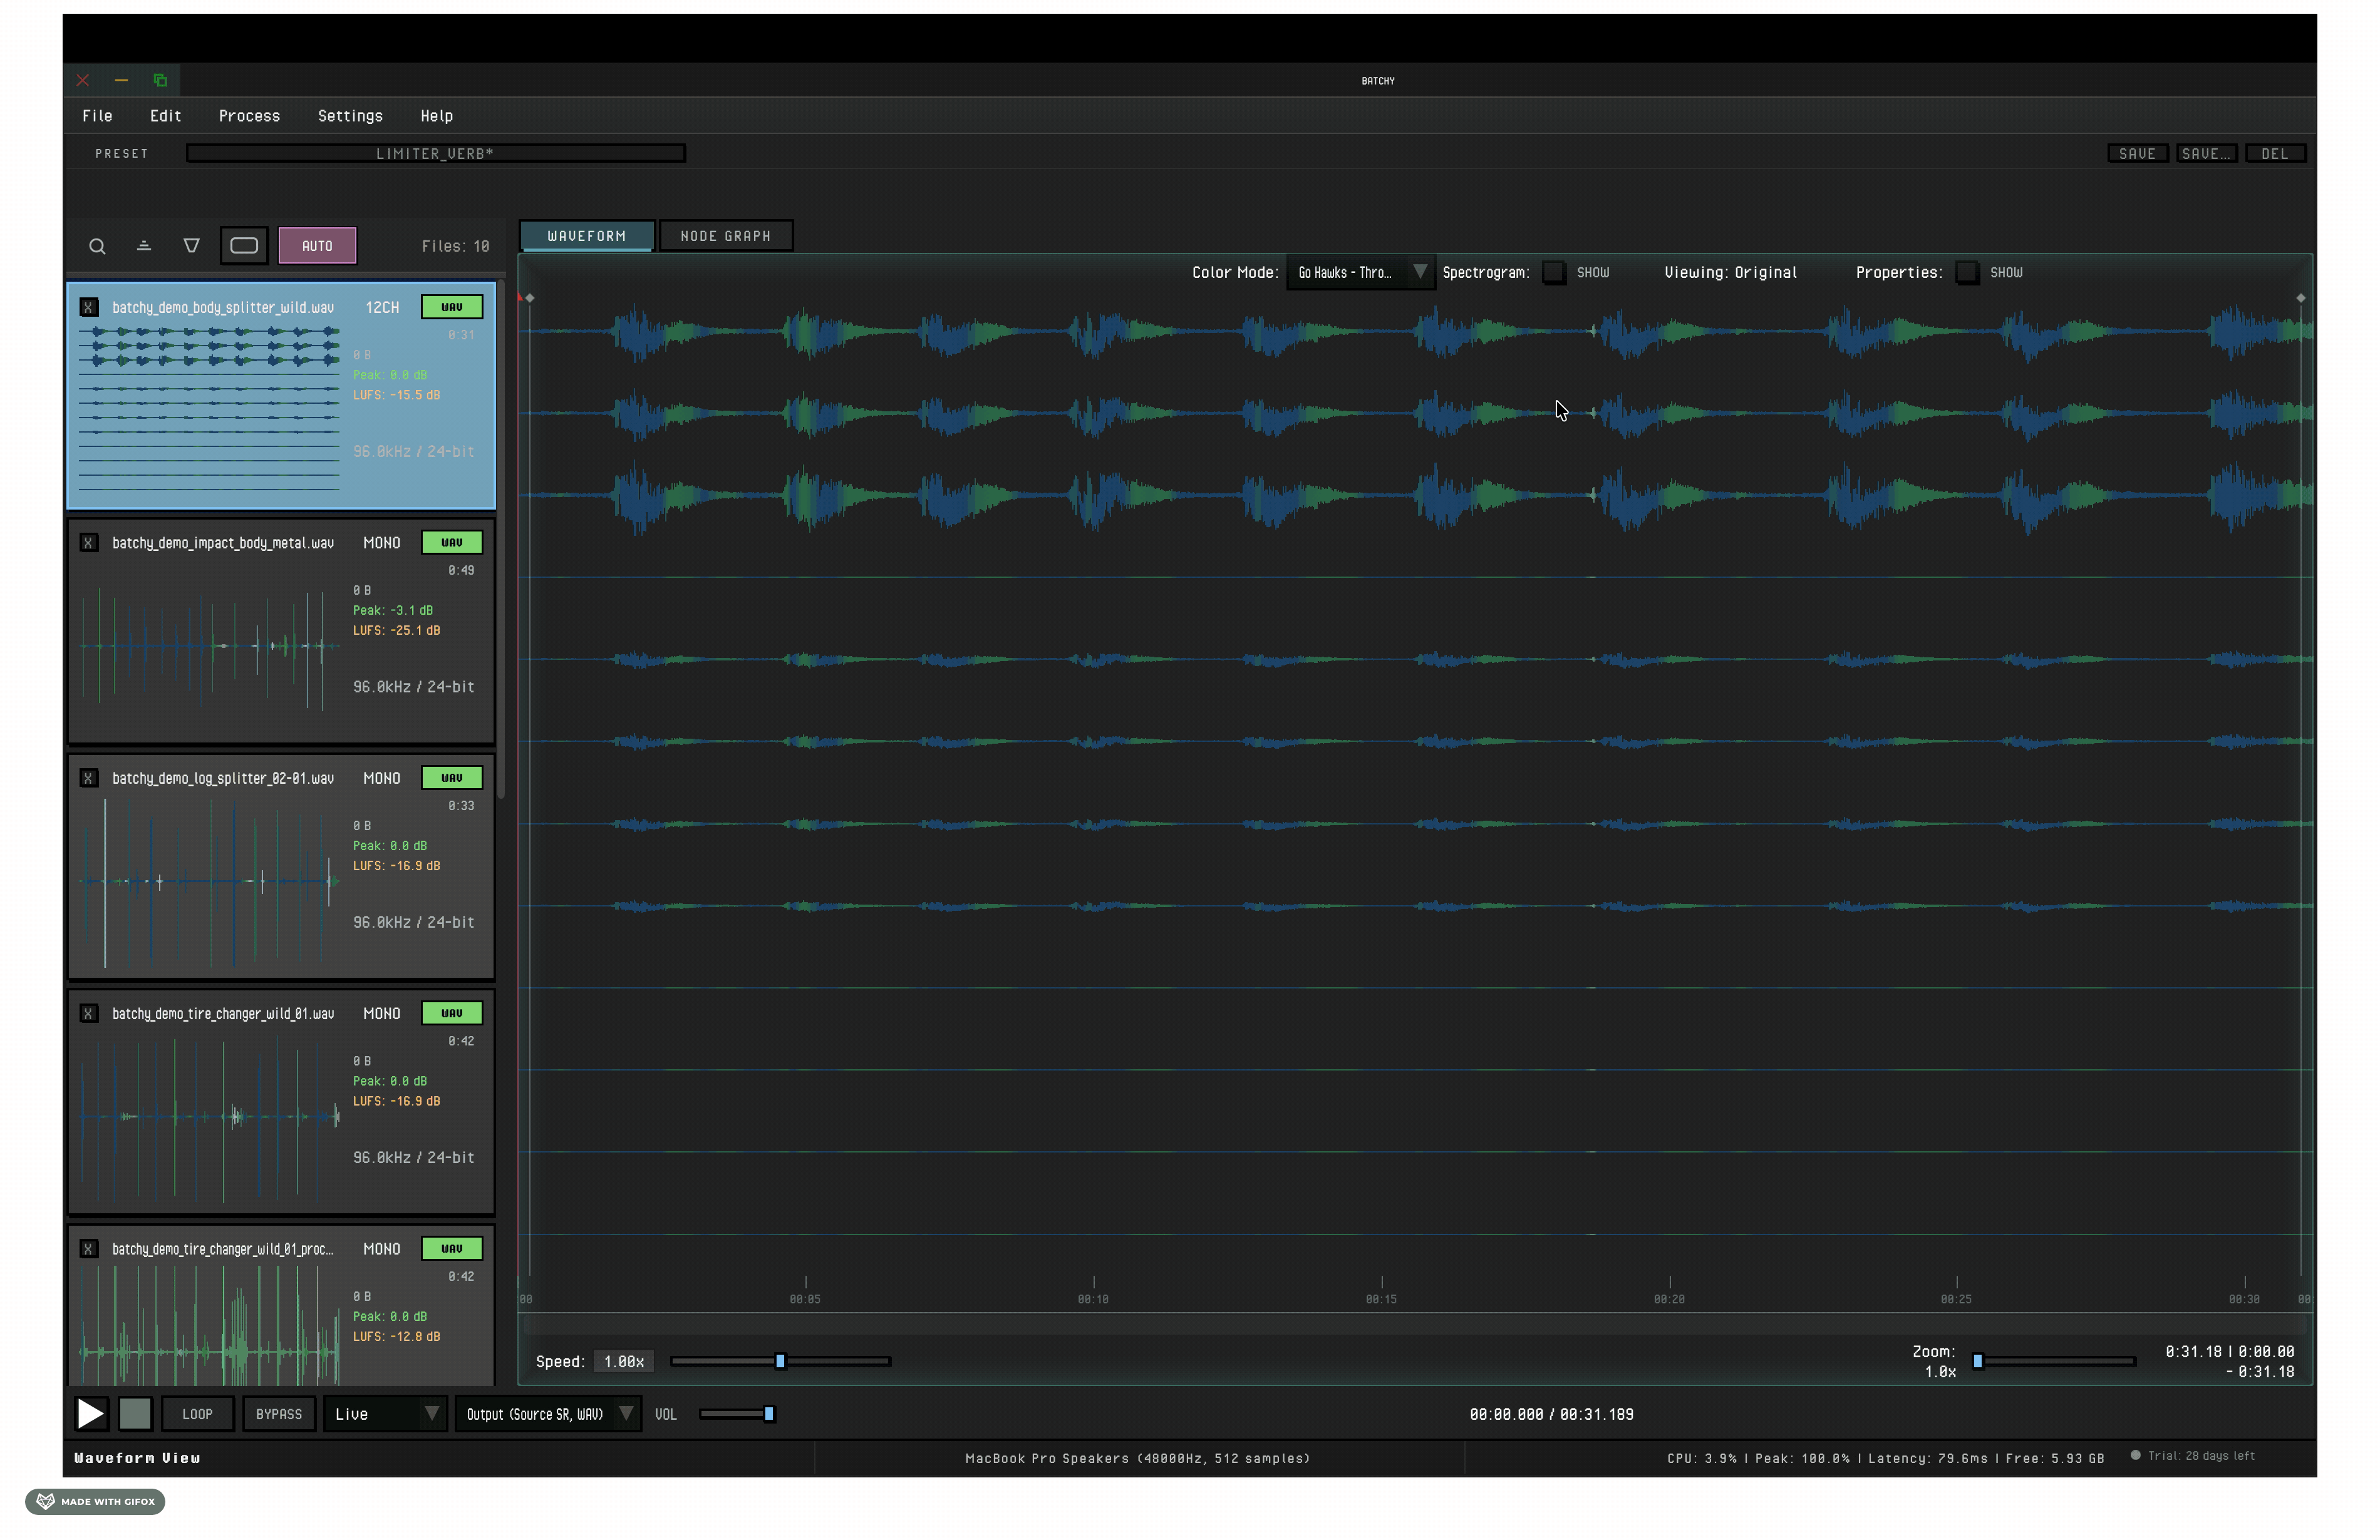Remove batchy_demo_impact_body_metal.wav with its X icon
The width and height of the screenshot is (2380, 1540).
click(88, 543)
